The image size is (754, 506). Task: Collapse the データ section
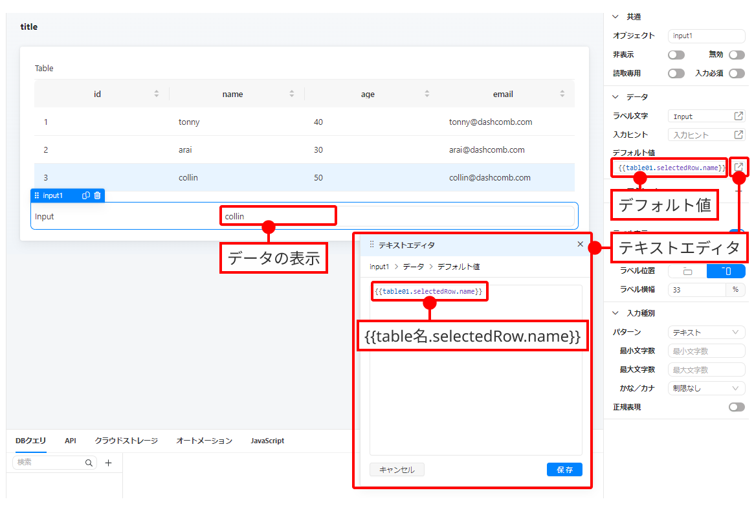615,96
